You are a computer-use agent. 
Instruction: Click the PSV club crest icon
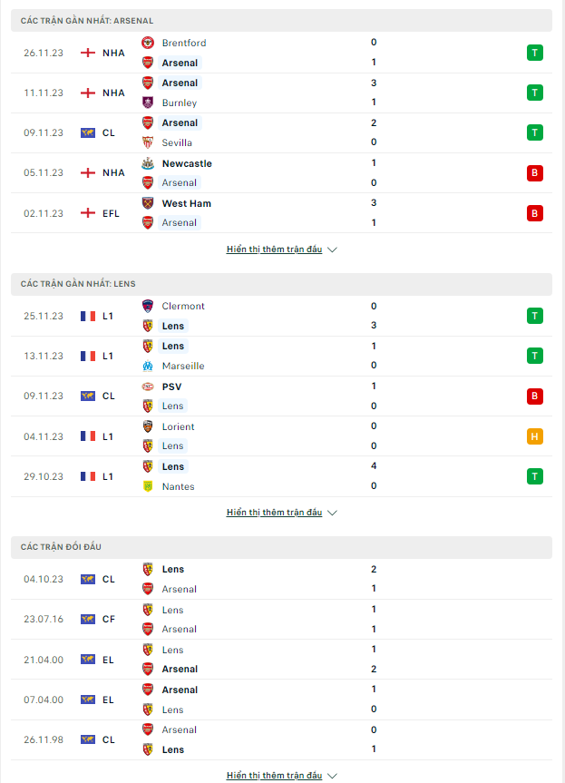pos(148,387)
